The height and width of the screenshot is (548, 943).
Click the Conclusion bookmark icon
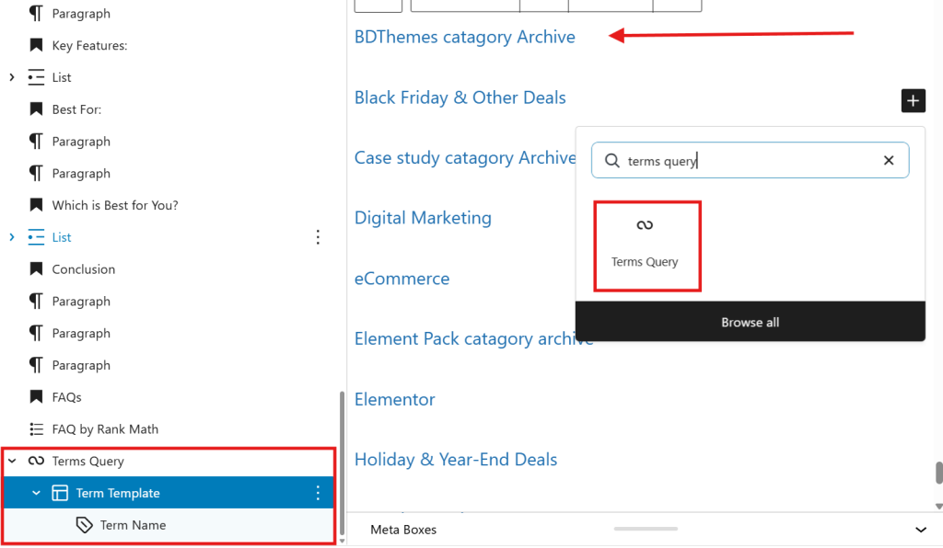click(x=38, y=268)
